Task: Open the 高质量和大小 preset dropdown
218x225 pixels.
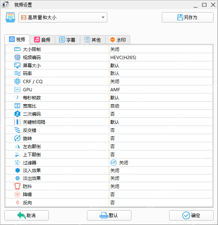Action: (x=63, y=17)
